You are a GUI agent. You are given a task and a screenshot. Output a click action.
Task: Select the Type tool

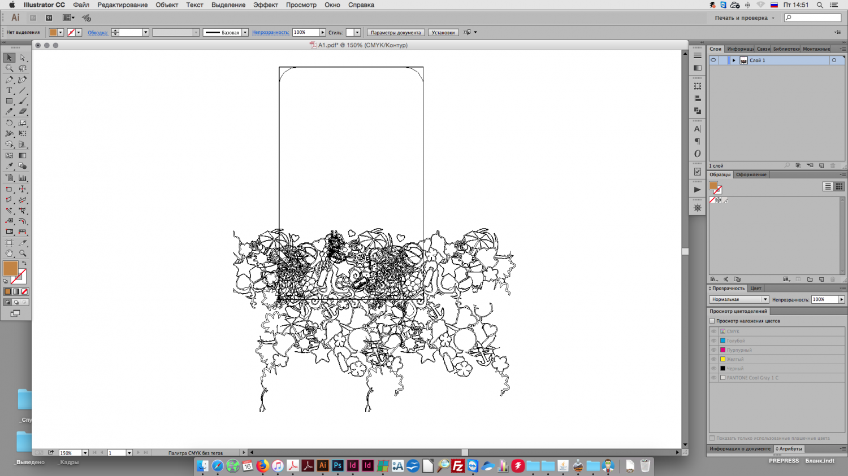(10, 90)
